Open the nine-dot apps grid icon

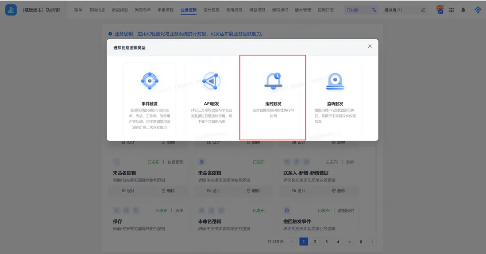click(x=451, y=10)
